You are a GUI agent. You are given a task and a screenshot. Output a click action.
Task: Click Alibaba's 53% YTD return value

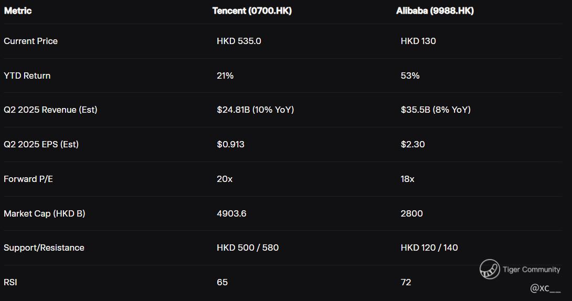pyautogui.click(x=410, y=76)
